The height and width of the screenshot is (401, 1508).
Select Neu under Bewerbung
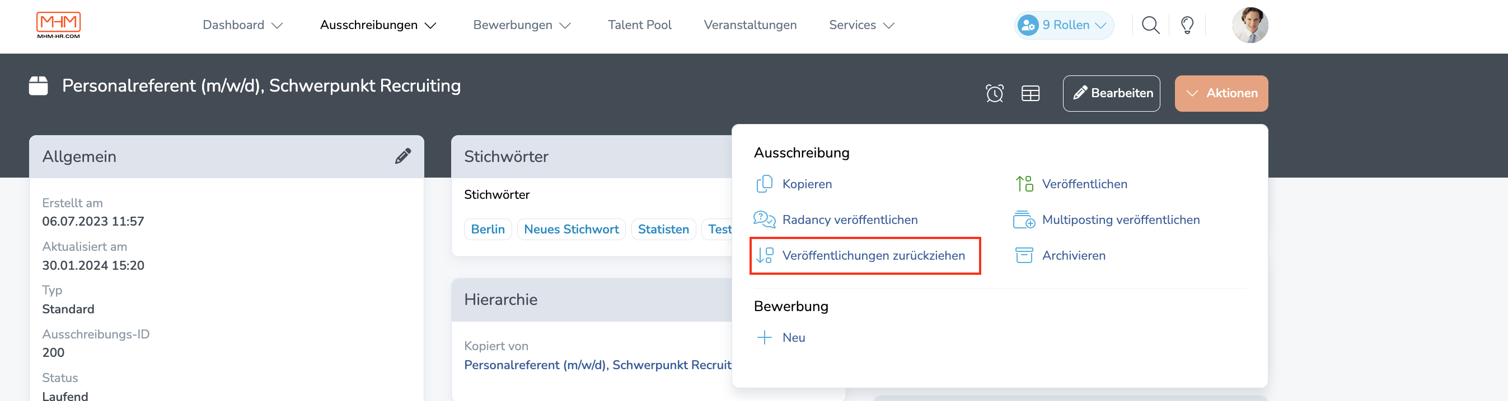[x=793, y=337]
